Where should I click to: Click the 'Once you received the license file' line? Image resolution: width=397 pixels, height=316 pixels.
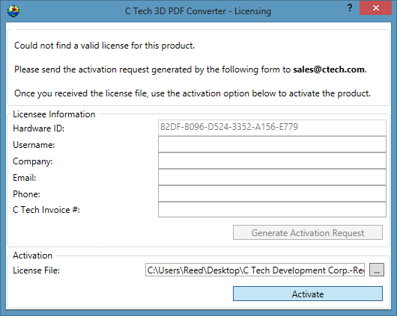pos(193,93)
